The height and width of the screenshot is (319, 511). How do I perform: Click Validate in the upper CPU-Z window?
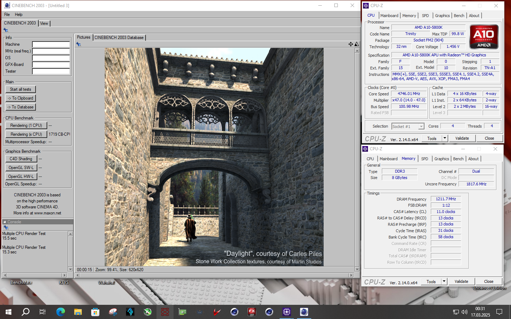coord(462,138)
